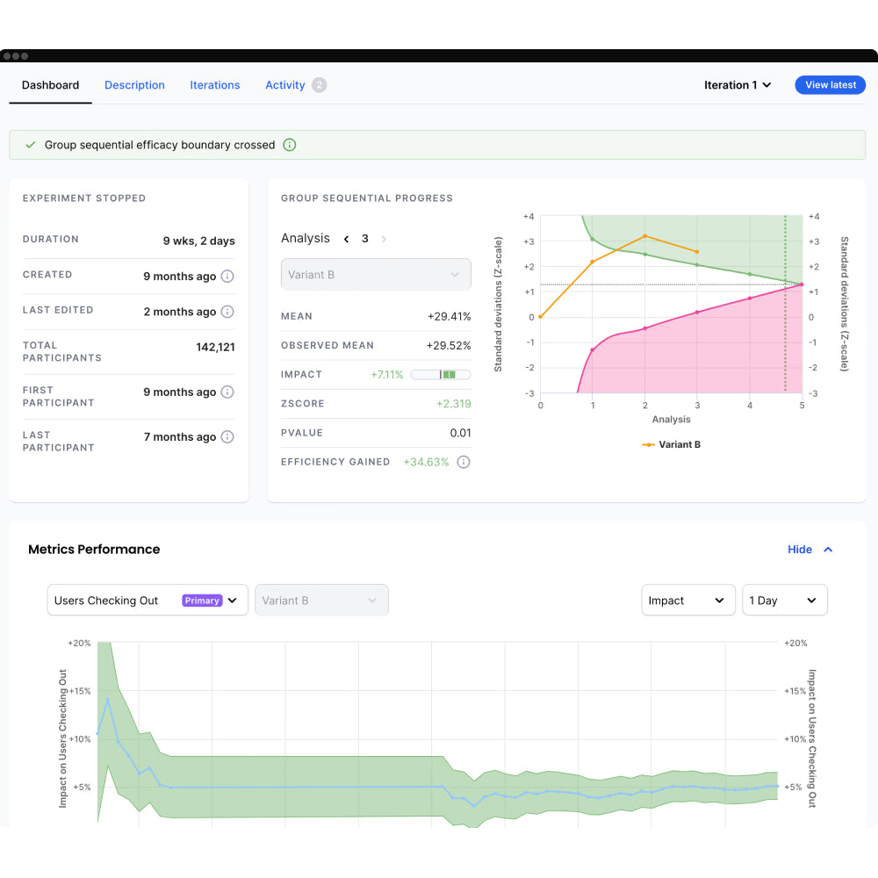View the Activity tab with 2 notifications
Image resolution: width=878 pixels, height=878 pixels.
tap(284, 85)
